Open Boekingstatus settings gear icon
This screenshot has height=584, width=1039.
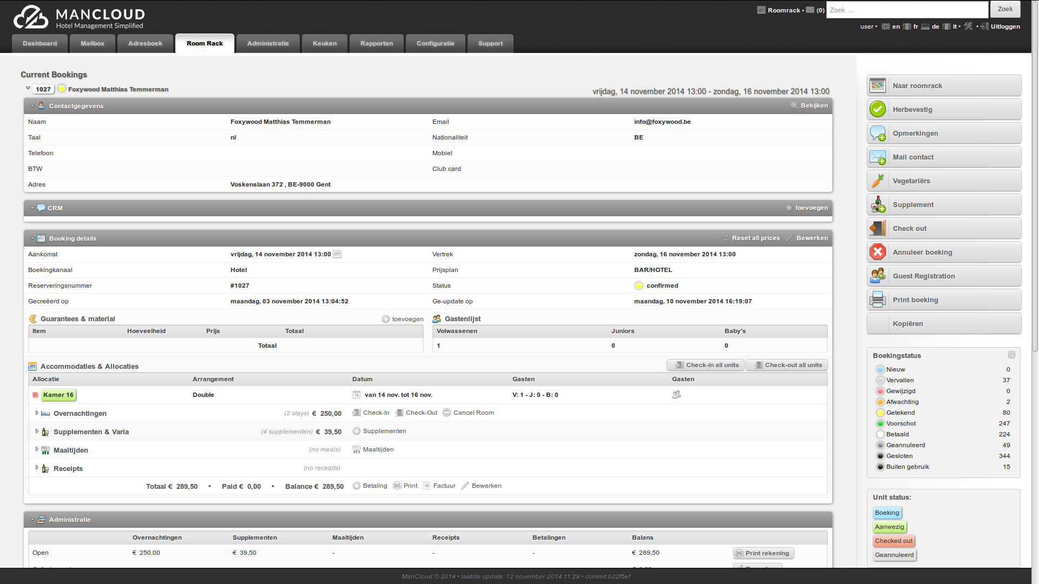point(1011,355)
